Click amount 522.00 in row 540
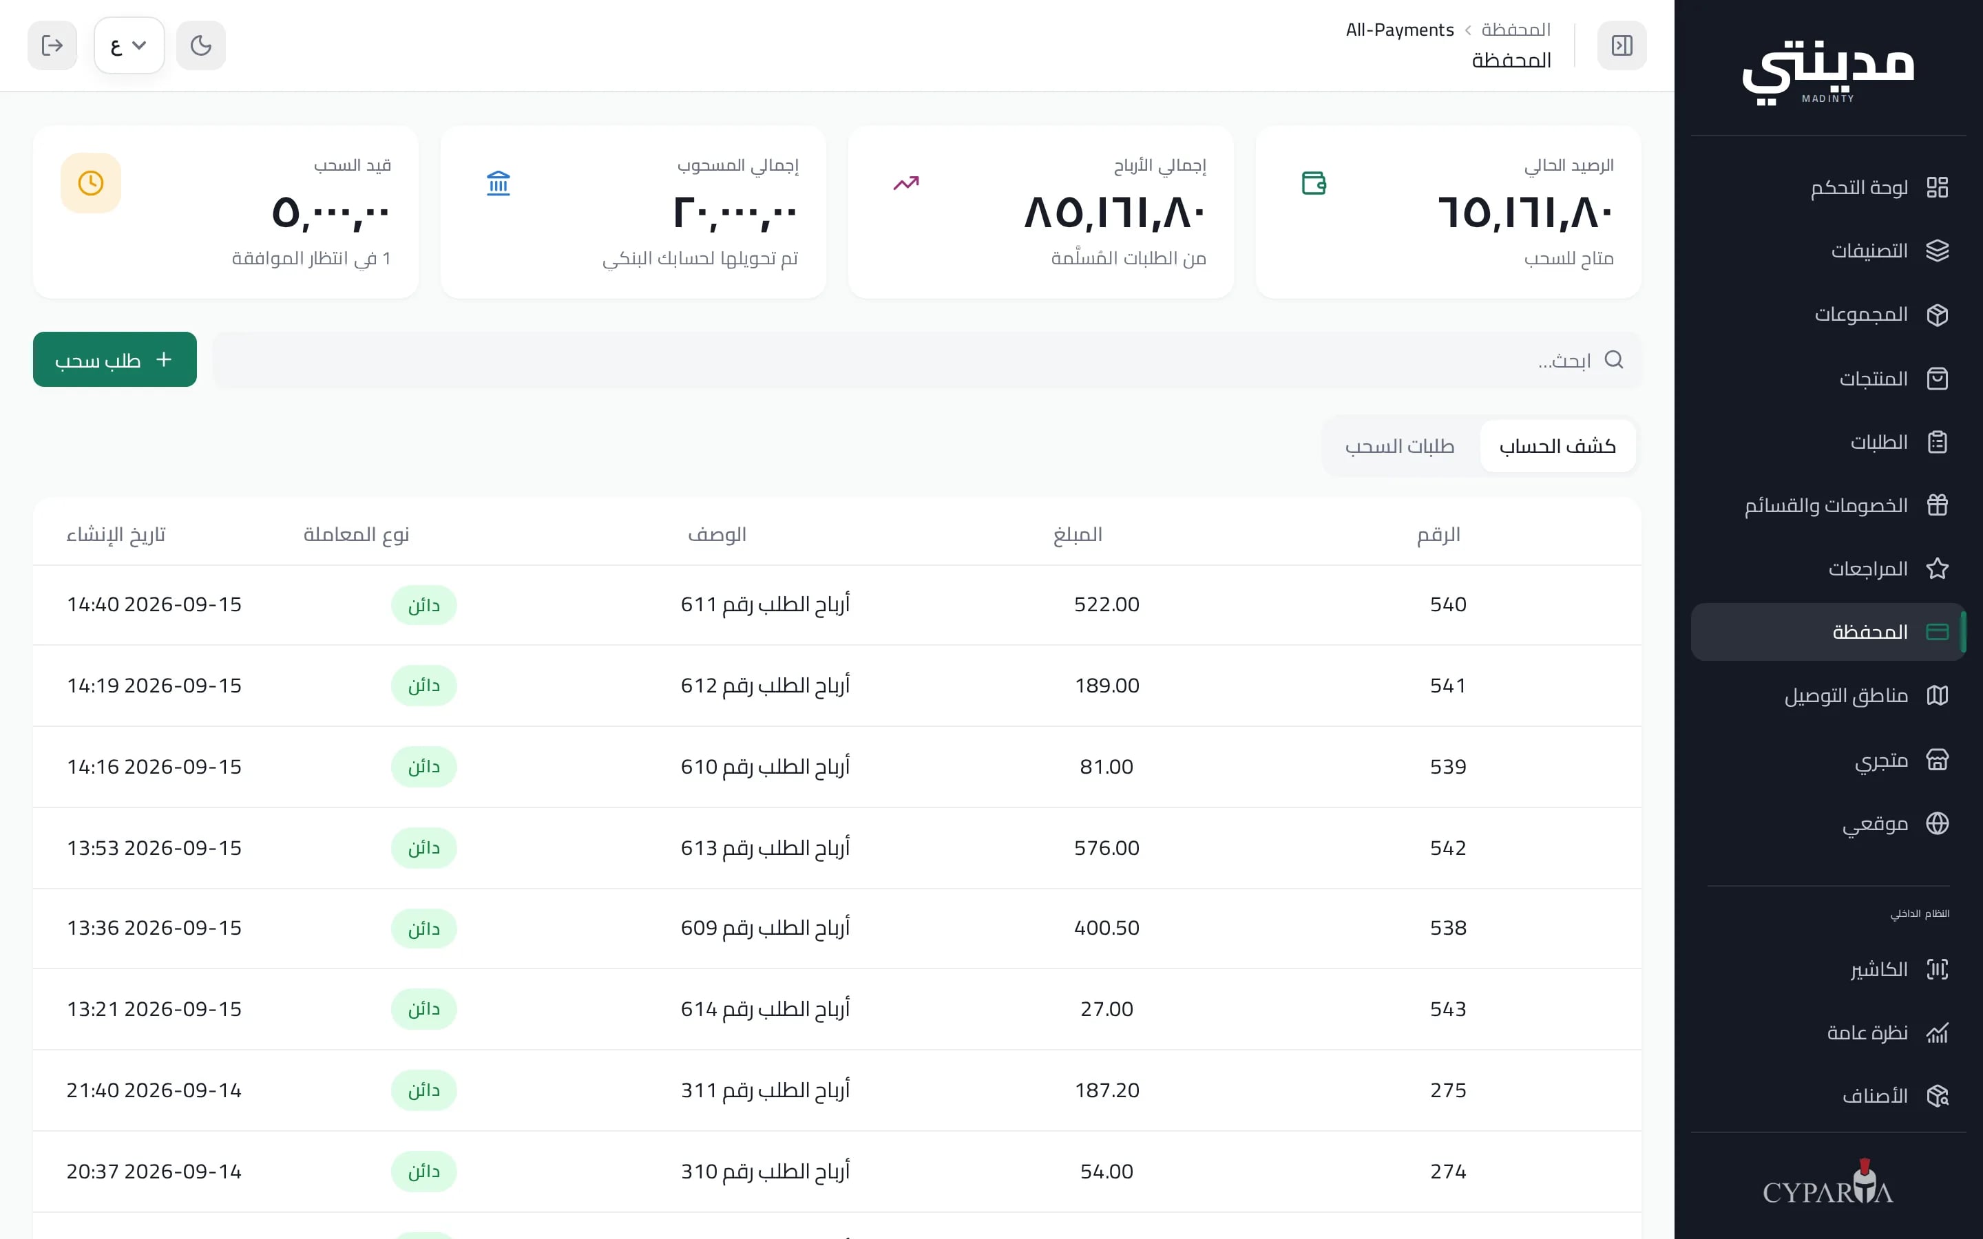This screenshot has width=1983, height=1239. coord(1107,604)
